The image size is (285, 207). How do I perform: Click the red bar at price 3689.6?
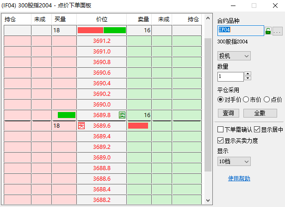click(x=138, y=125)
